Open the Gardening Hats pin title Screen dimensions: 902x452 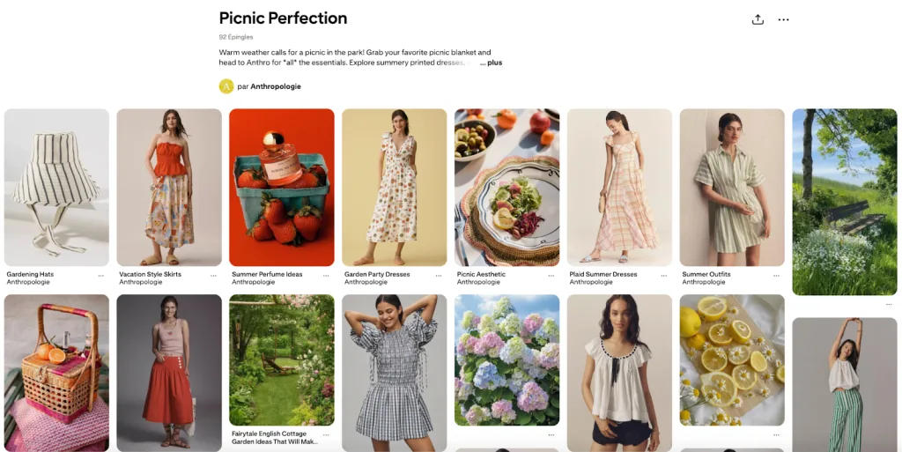click(30, 274)
